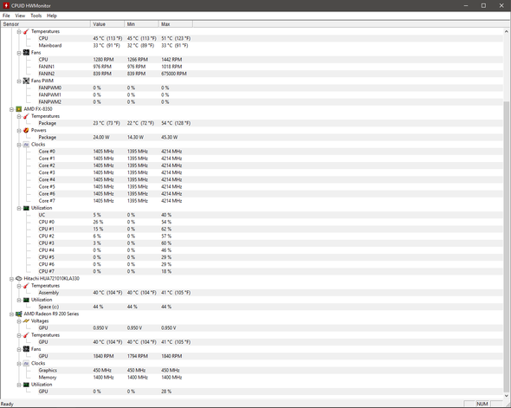Image resolution: width=511 pixels, height=408 pixels.
Task: Collapse the Hitachi HUA721010KLA330 node
Action: (x=11, y=279)
